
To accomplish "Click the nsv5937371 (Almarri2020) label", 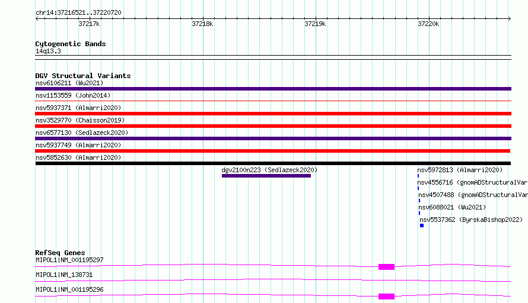I will (78, 108).
